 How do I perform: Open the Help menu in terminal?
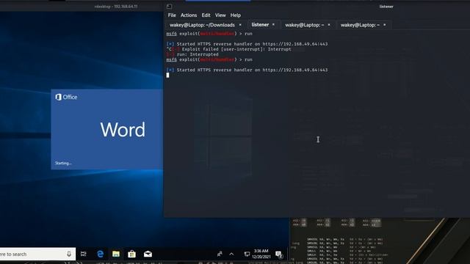tap(235, 15)
